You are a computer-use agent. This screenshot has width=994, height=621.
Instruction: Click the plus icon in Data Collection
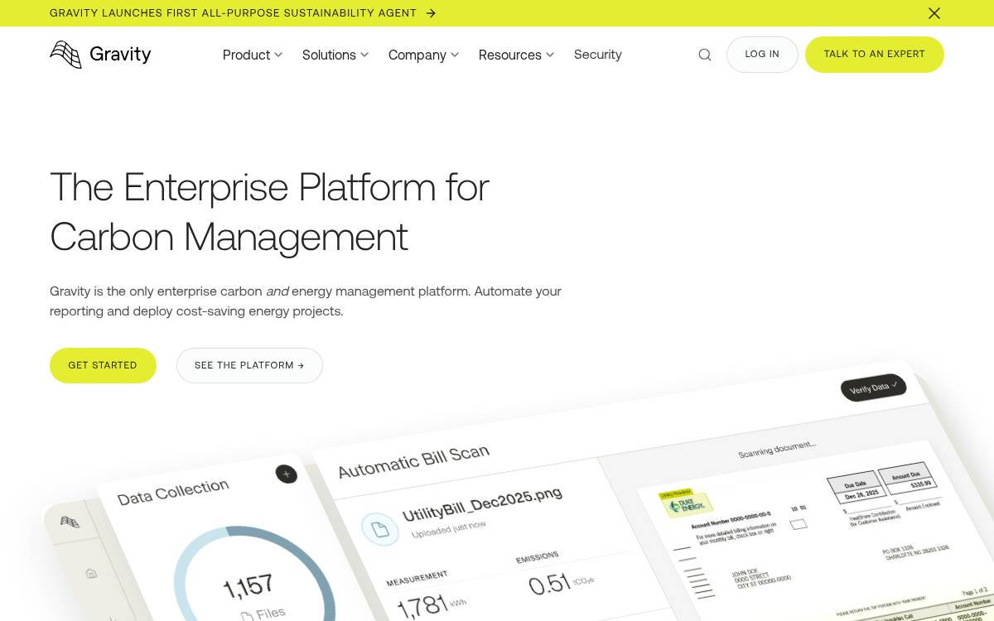point(287,474)
